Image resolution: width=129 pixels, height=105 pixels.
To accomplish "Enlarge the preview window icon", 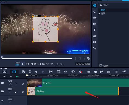I will click(x=88, y=58).
